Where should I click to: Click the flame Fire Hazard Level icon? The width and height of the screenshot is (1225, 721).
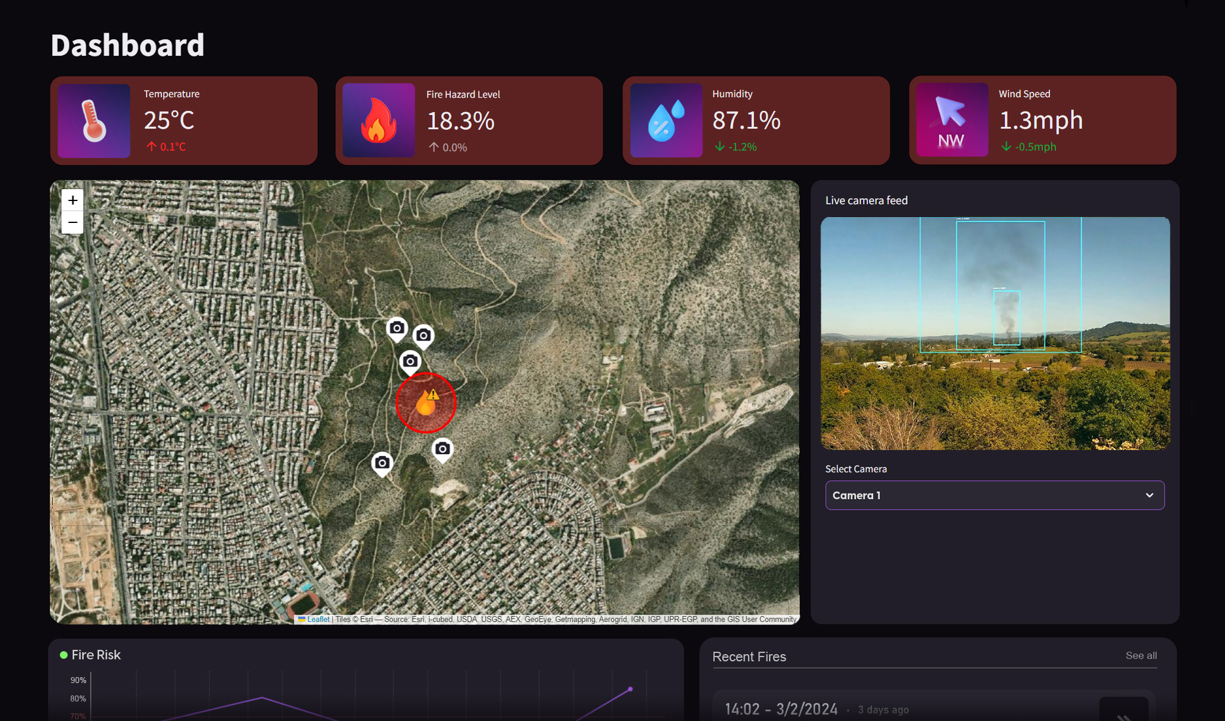coord(378,121)
